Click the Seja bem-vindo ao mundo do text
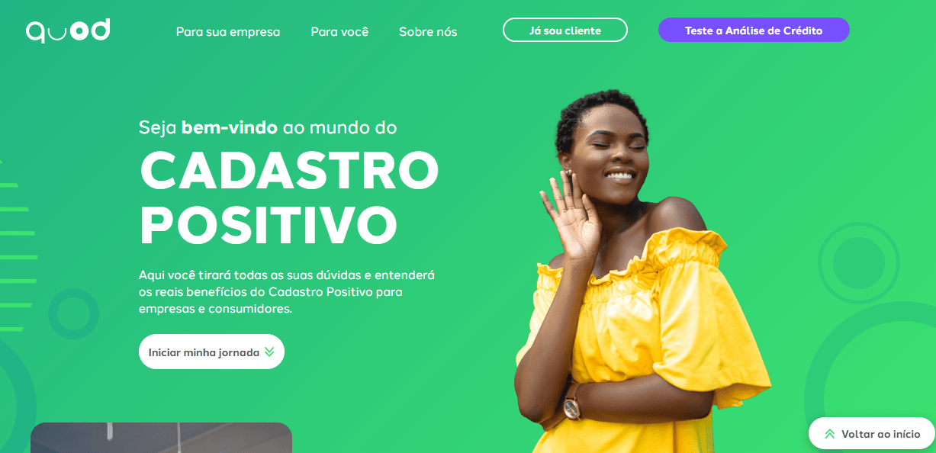Viewport: 936px width, 453px height. click(x=268, y=127)
